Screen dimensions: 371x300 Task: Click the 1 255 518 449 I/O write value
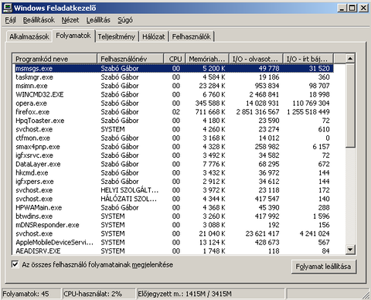coord(308,112)
